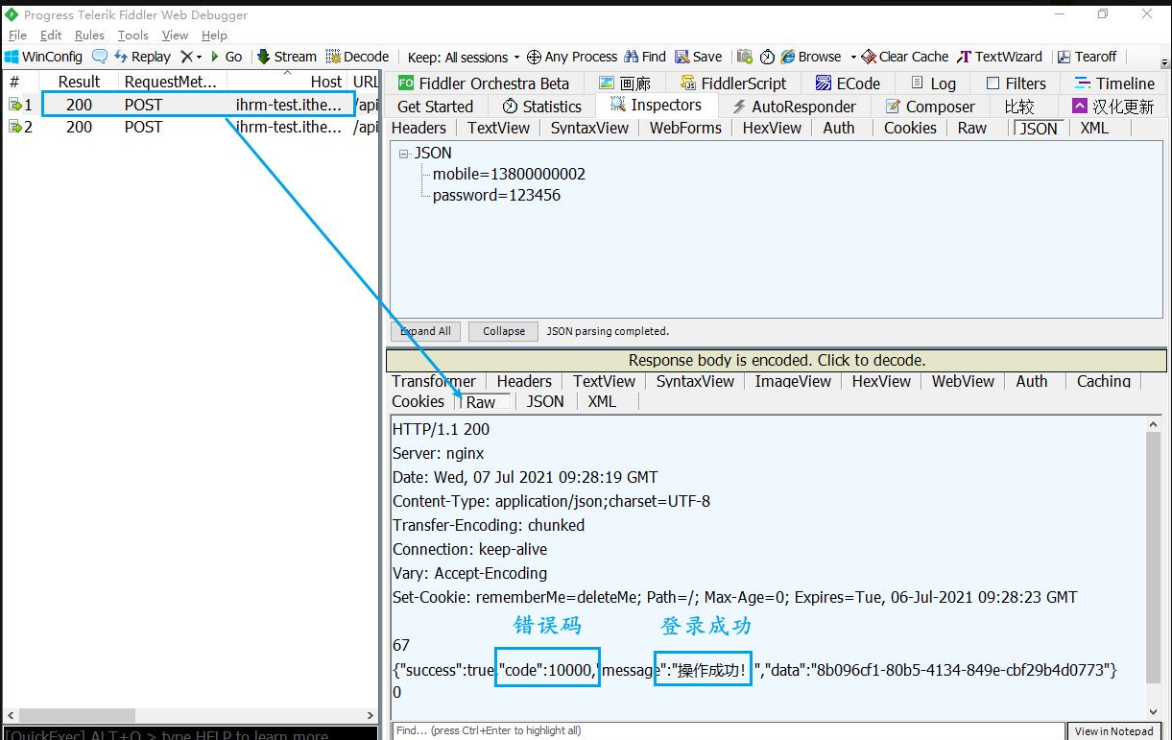Select the mobile=13800000002 JSON node
The height and width of the screenshot is (740, 1172).
(x=509, y=174)
